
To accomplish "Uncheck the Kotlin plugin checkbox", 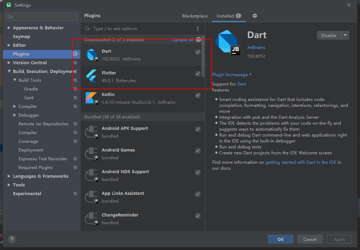I will click(x=198, y=95).
